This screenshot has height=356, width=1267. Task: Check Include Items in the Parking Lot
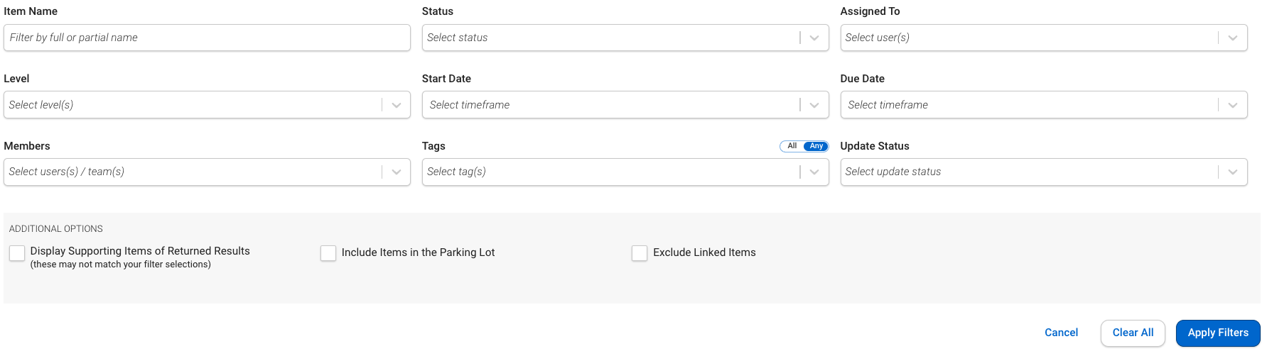(328, 253)
